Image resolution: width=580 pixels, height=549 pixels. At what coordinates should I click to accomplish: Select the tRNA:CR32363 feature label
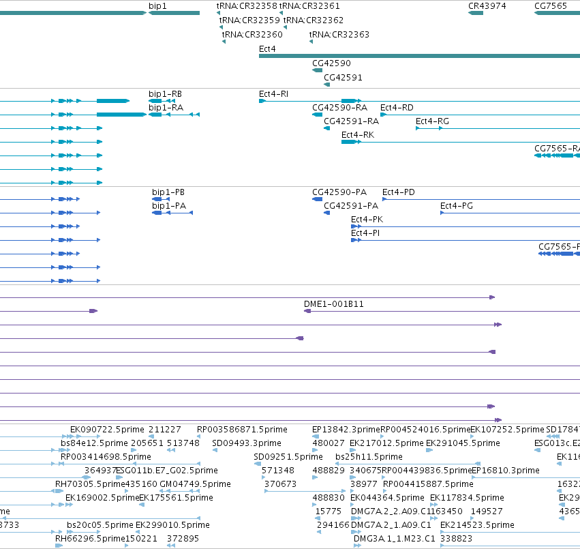[x=339, y=34]
